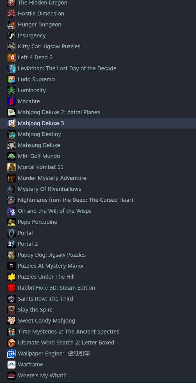Click the Ori and the Will of the Wisps icon
196x383 pixels.
coord(12,211)
